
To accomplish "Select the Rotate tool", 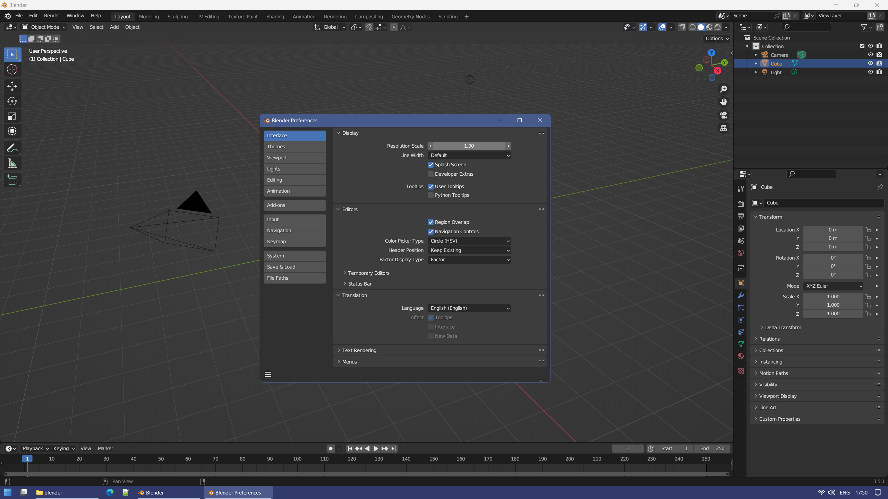I will (x=12, y=101).
